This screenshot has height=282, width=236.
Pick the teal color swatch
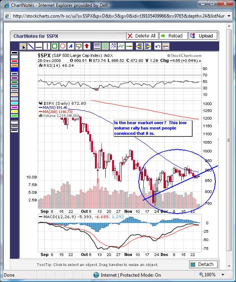14,86
